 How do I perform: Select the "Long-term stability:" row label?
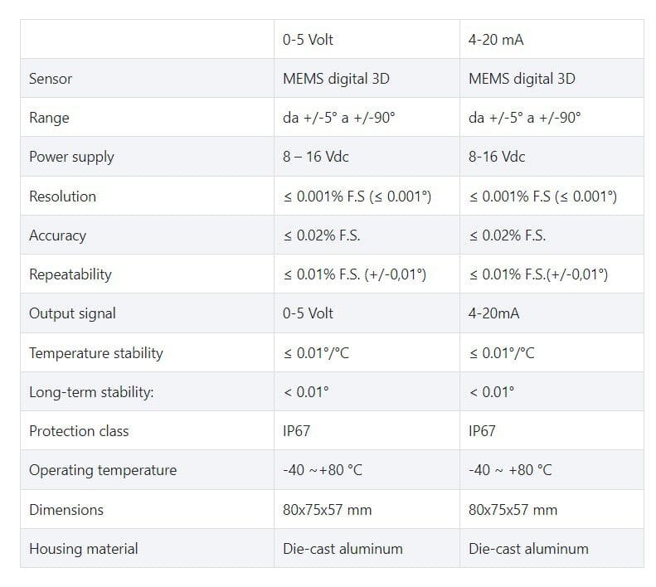coord(91,392)
